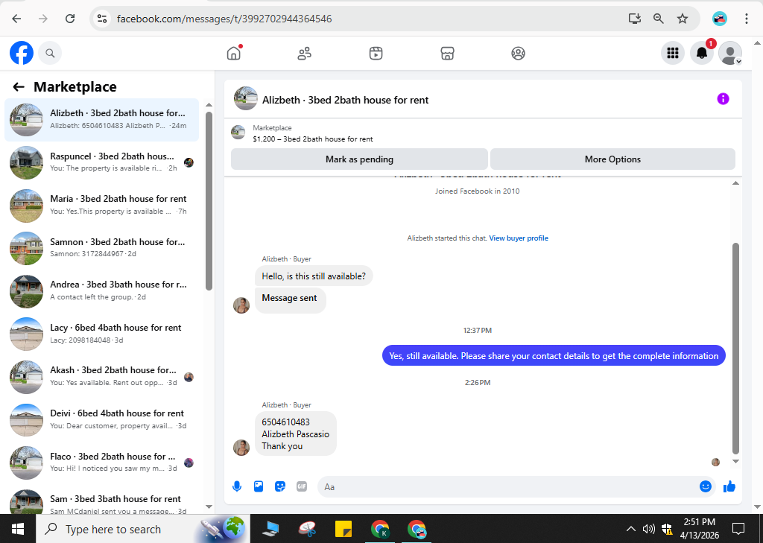
Task: Click the blue 'Yes, still available' message
Action: (554, 356)
